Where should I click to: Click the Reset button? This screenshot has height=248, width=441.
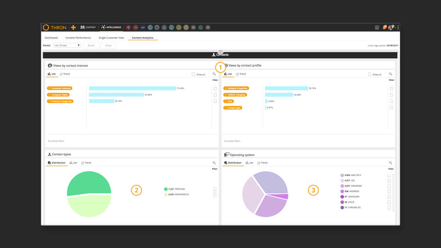(91, 45)
